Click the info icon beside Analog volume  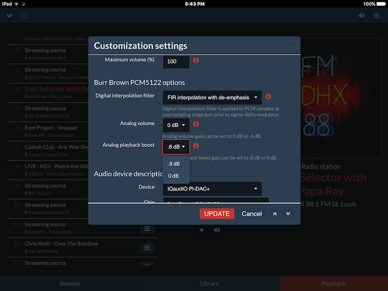[196, 124]
